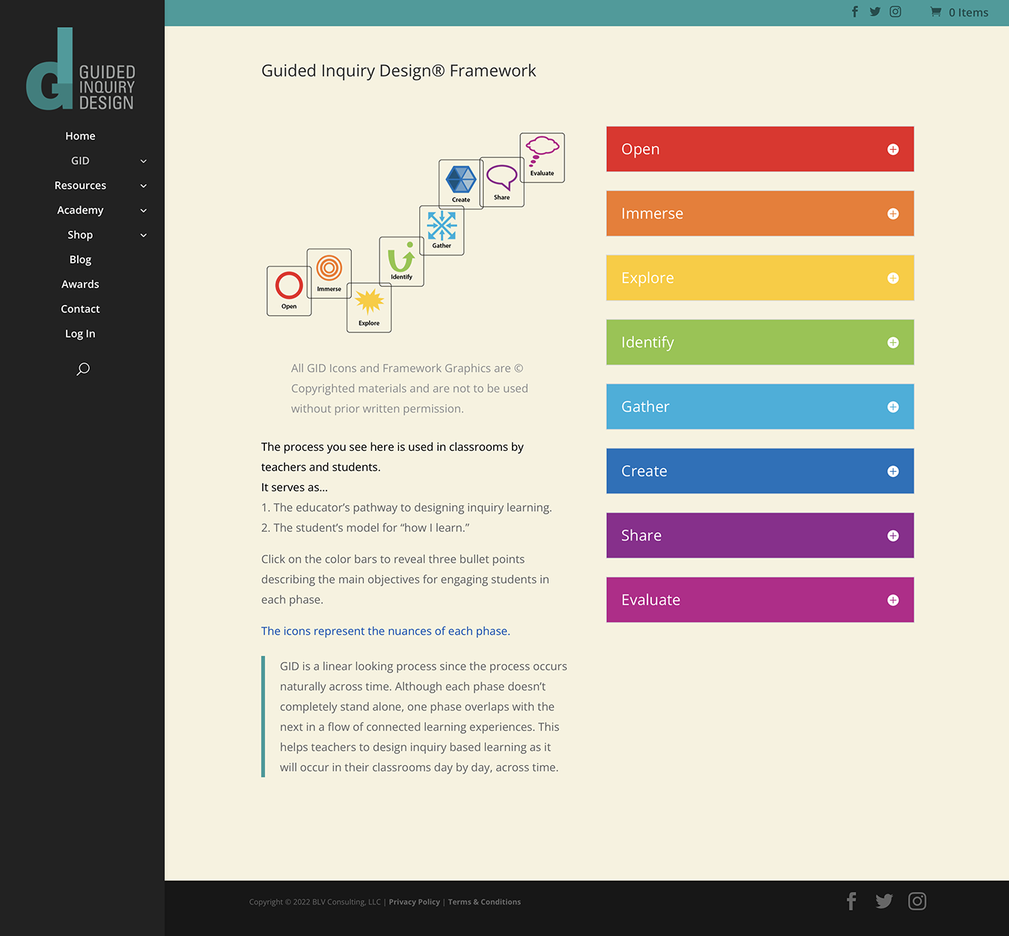Click the purple Share title text
Image resolution: width=1009 pixels, height=936 pixels.
(641, 535)
